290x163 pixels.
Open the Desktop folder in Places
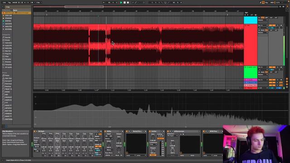(x=7, y=86)
